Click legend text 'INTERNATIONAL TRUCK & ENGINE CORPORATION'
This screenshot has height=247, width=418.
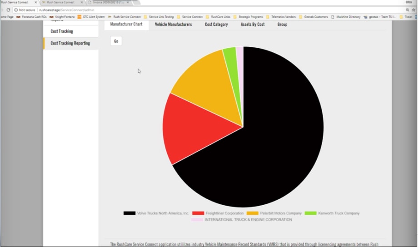click(248, 220)
